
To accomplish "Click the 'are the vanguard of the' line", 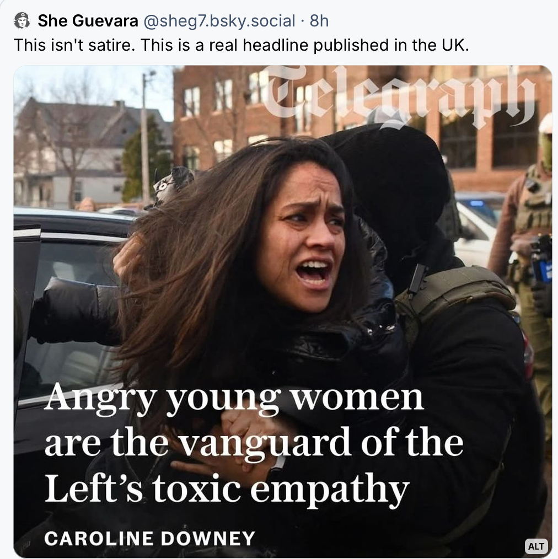I will pos(254,443).
